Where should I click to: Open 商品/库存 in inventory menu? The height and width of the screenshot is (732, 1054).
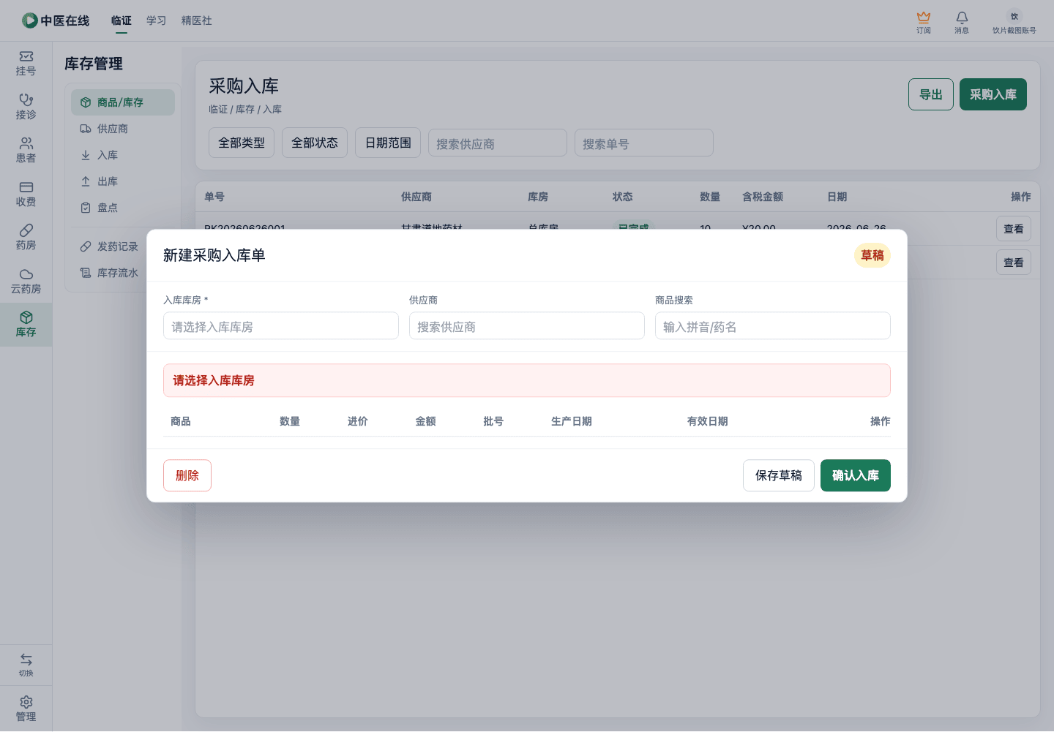[123, 102]
